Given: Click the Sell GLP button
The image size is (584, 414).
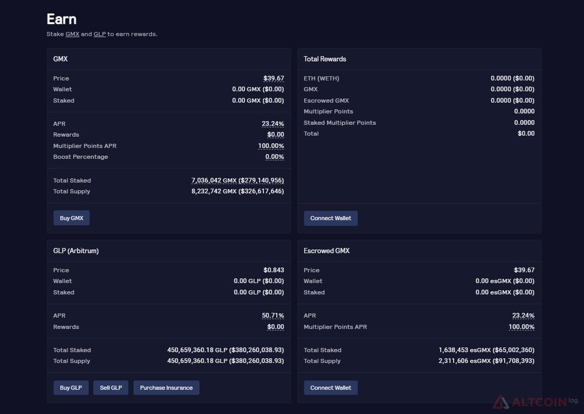Looking at the screenshot, I should (111, 388).
